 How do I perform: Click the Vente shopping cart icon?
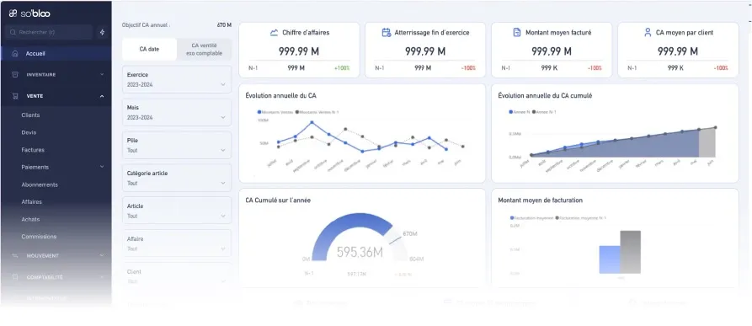pyautogui.click(x=15, y=96)
